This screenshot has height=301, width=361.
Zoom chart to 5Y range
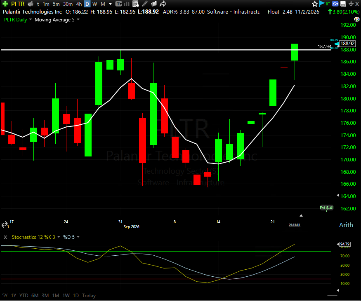click(x=5, y=296)
